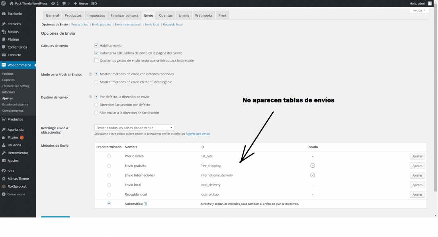Set Recogida local as default method
Viewport: 438px width, 237px height.
(109, 194)
